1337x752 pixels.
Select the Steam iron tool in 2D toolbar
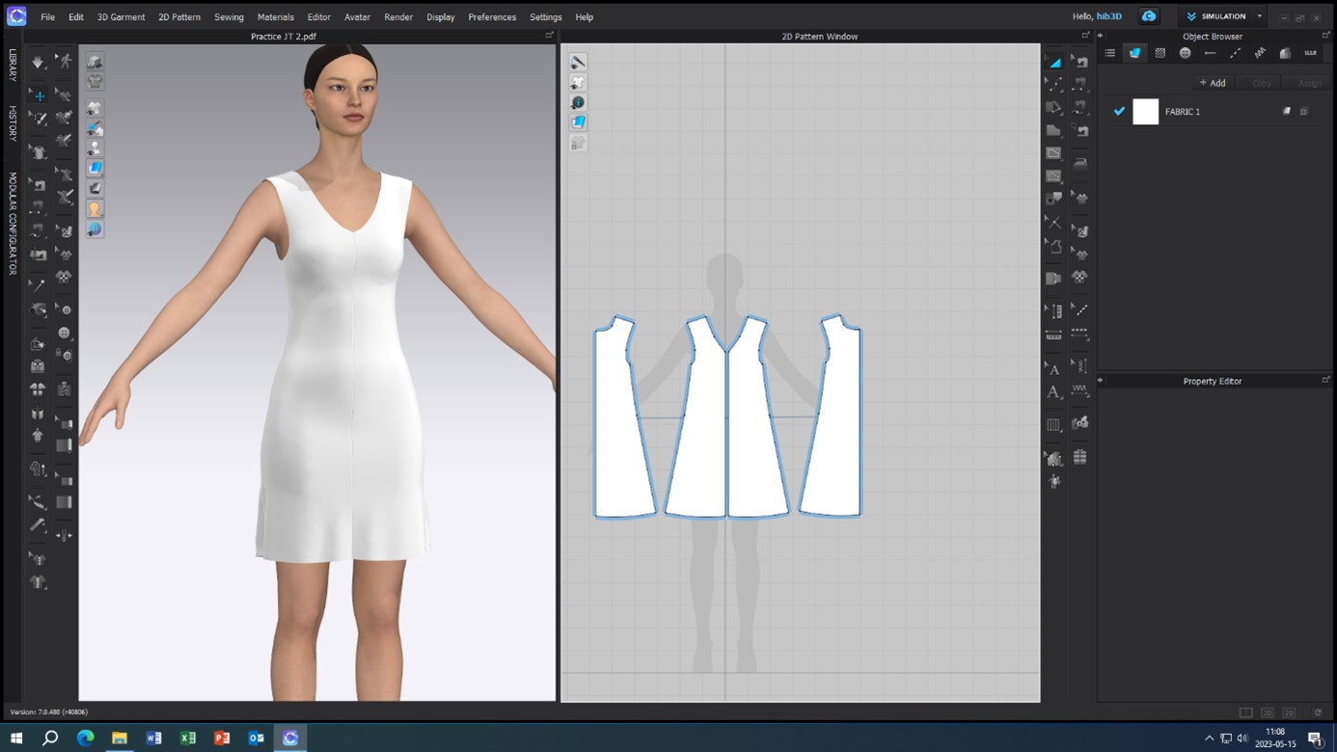1081,164
